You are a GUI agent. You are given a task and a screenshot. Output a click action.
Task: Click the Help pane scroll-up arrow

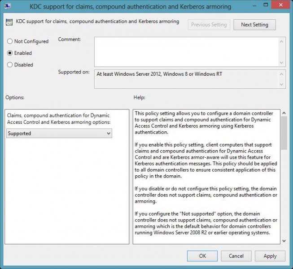point(284,113)
